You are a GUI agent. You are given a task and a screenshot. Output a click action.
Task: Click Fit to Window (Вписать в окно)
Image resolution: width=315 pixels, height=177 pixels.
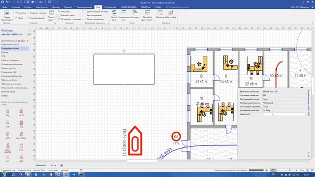pyautogui.click(x=66, y=15)
